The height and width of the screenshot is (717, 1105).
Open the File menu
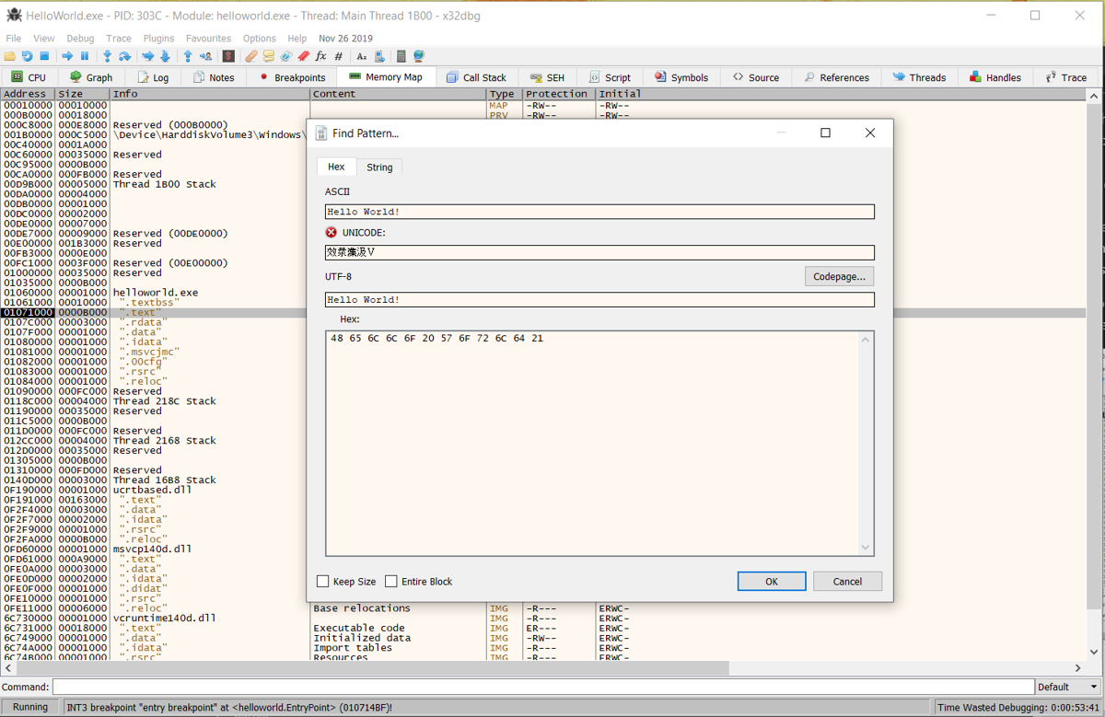(x=14, y=39)
